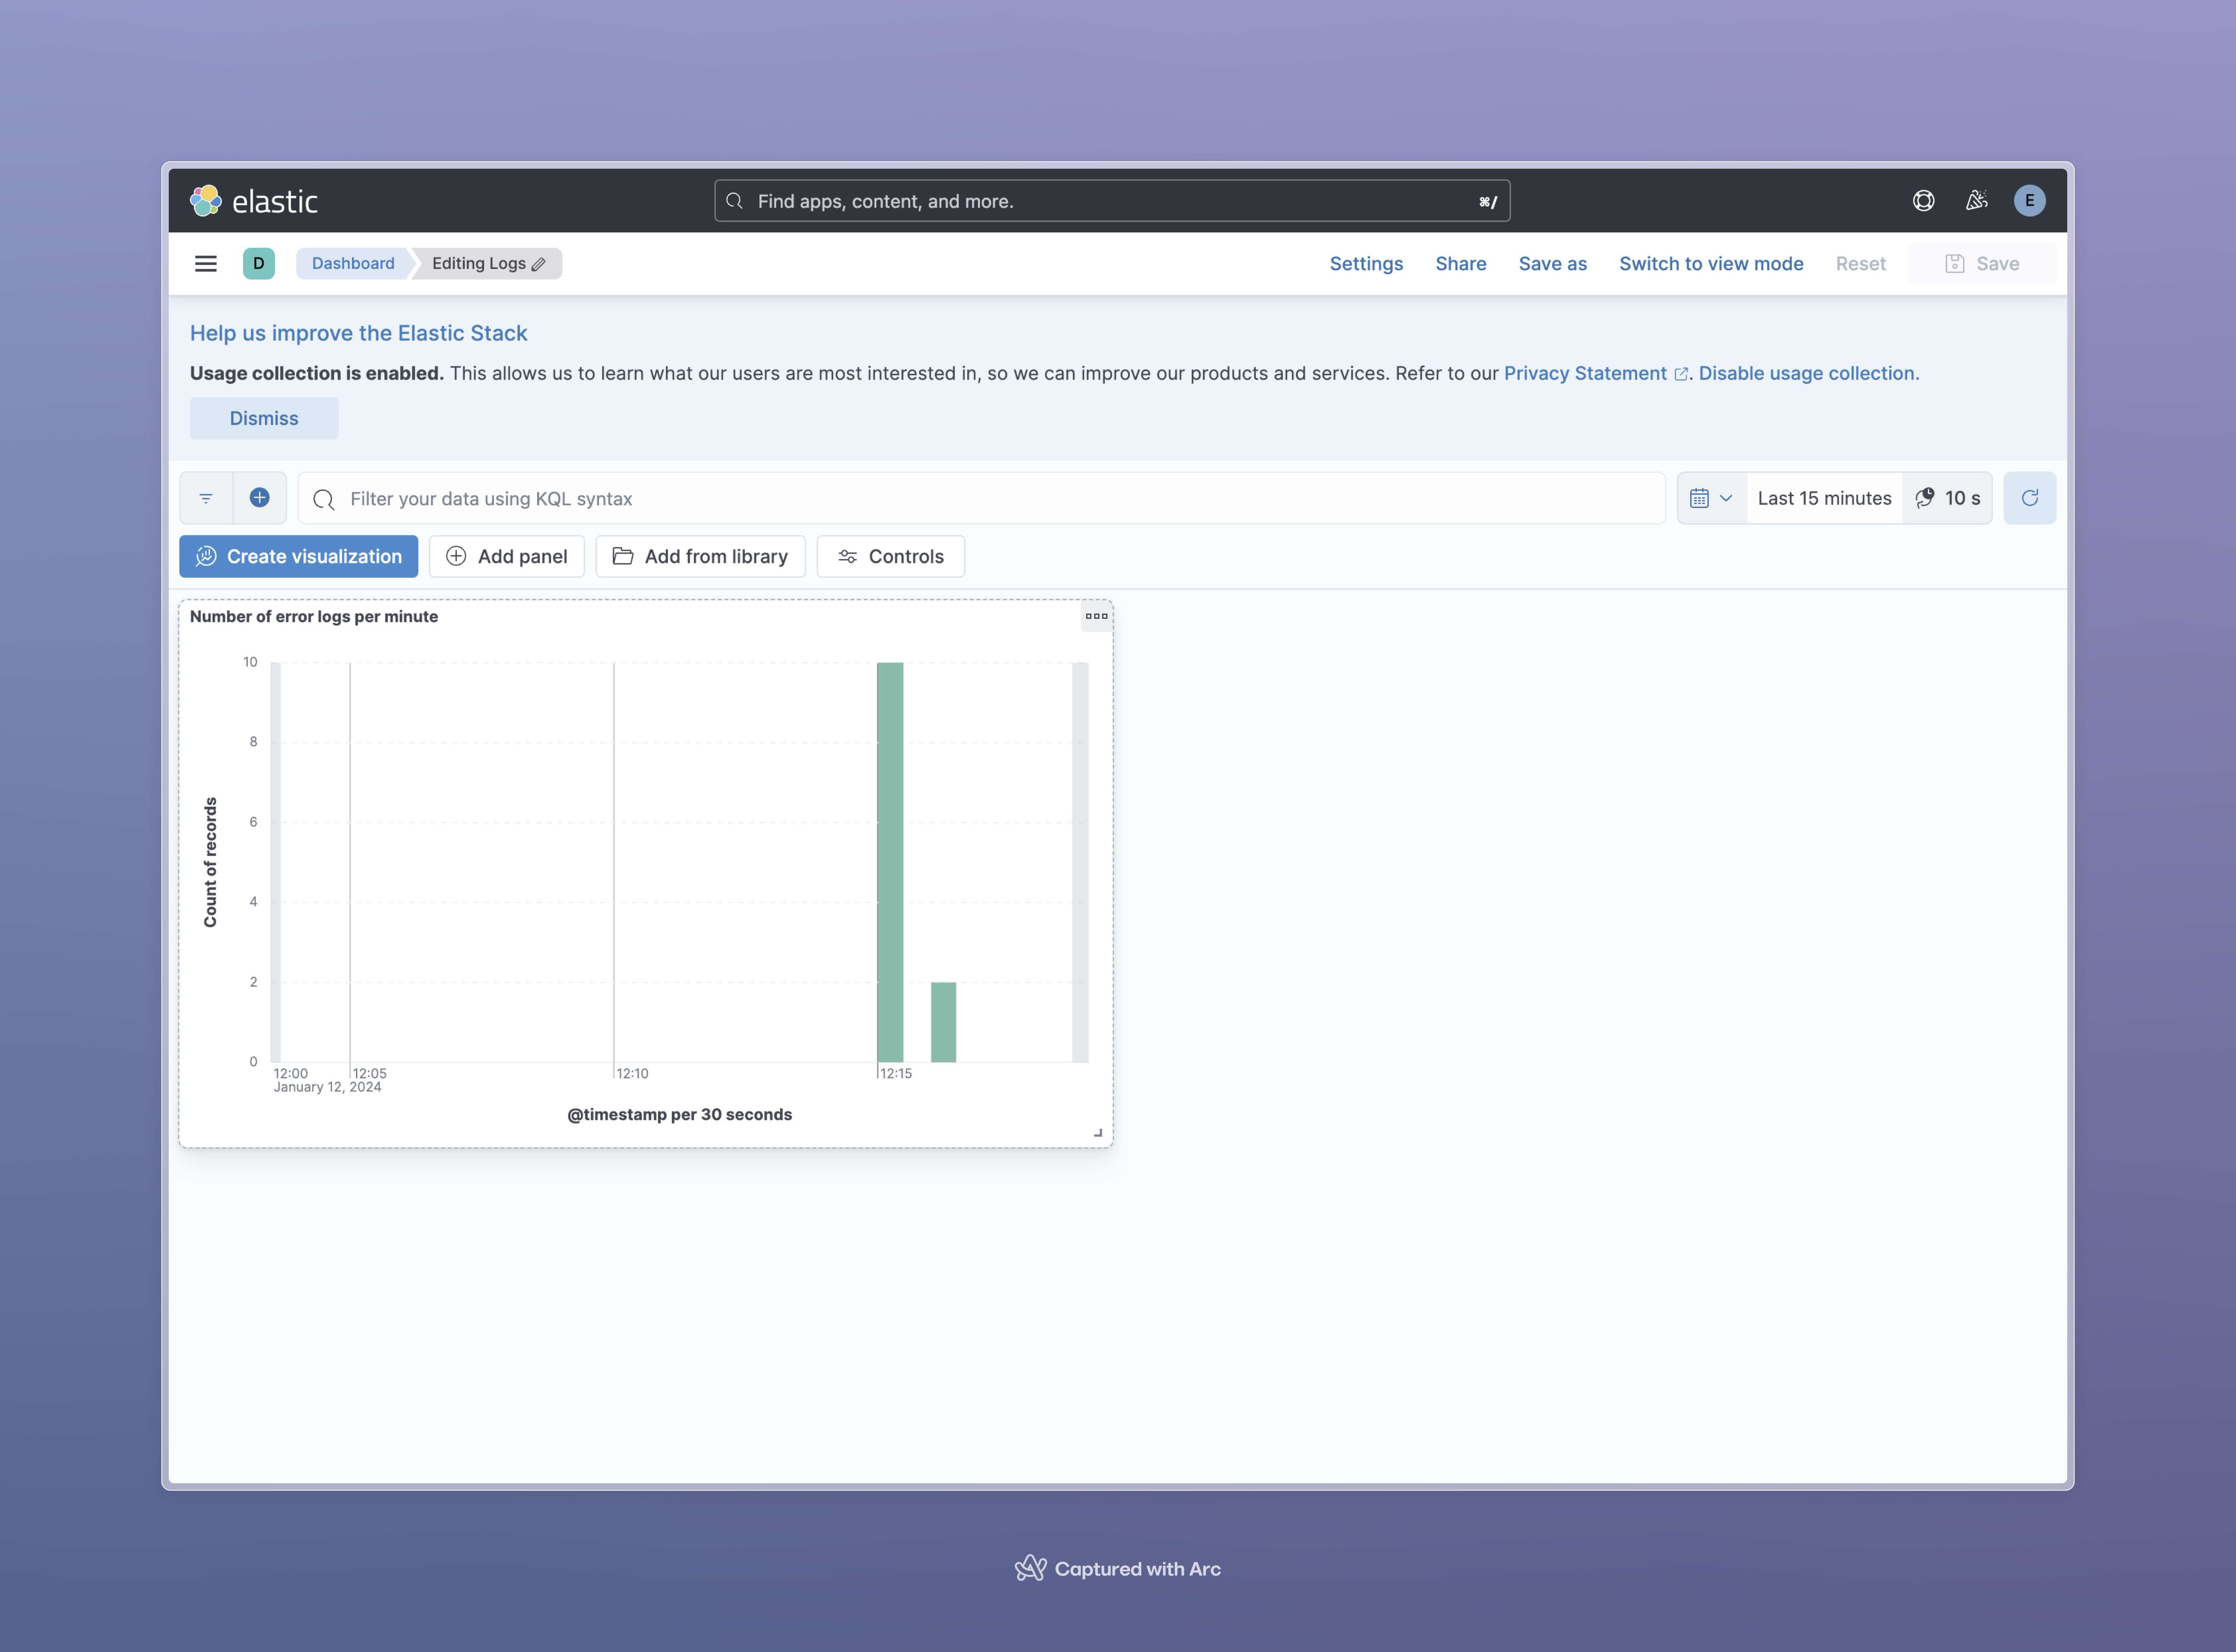This screenshot has height=1652, width=2236.
Task: Go to the Dashboard breadcrumb
Action: pyautogui.click(x=353, y=264)
